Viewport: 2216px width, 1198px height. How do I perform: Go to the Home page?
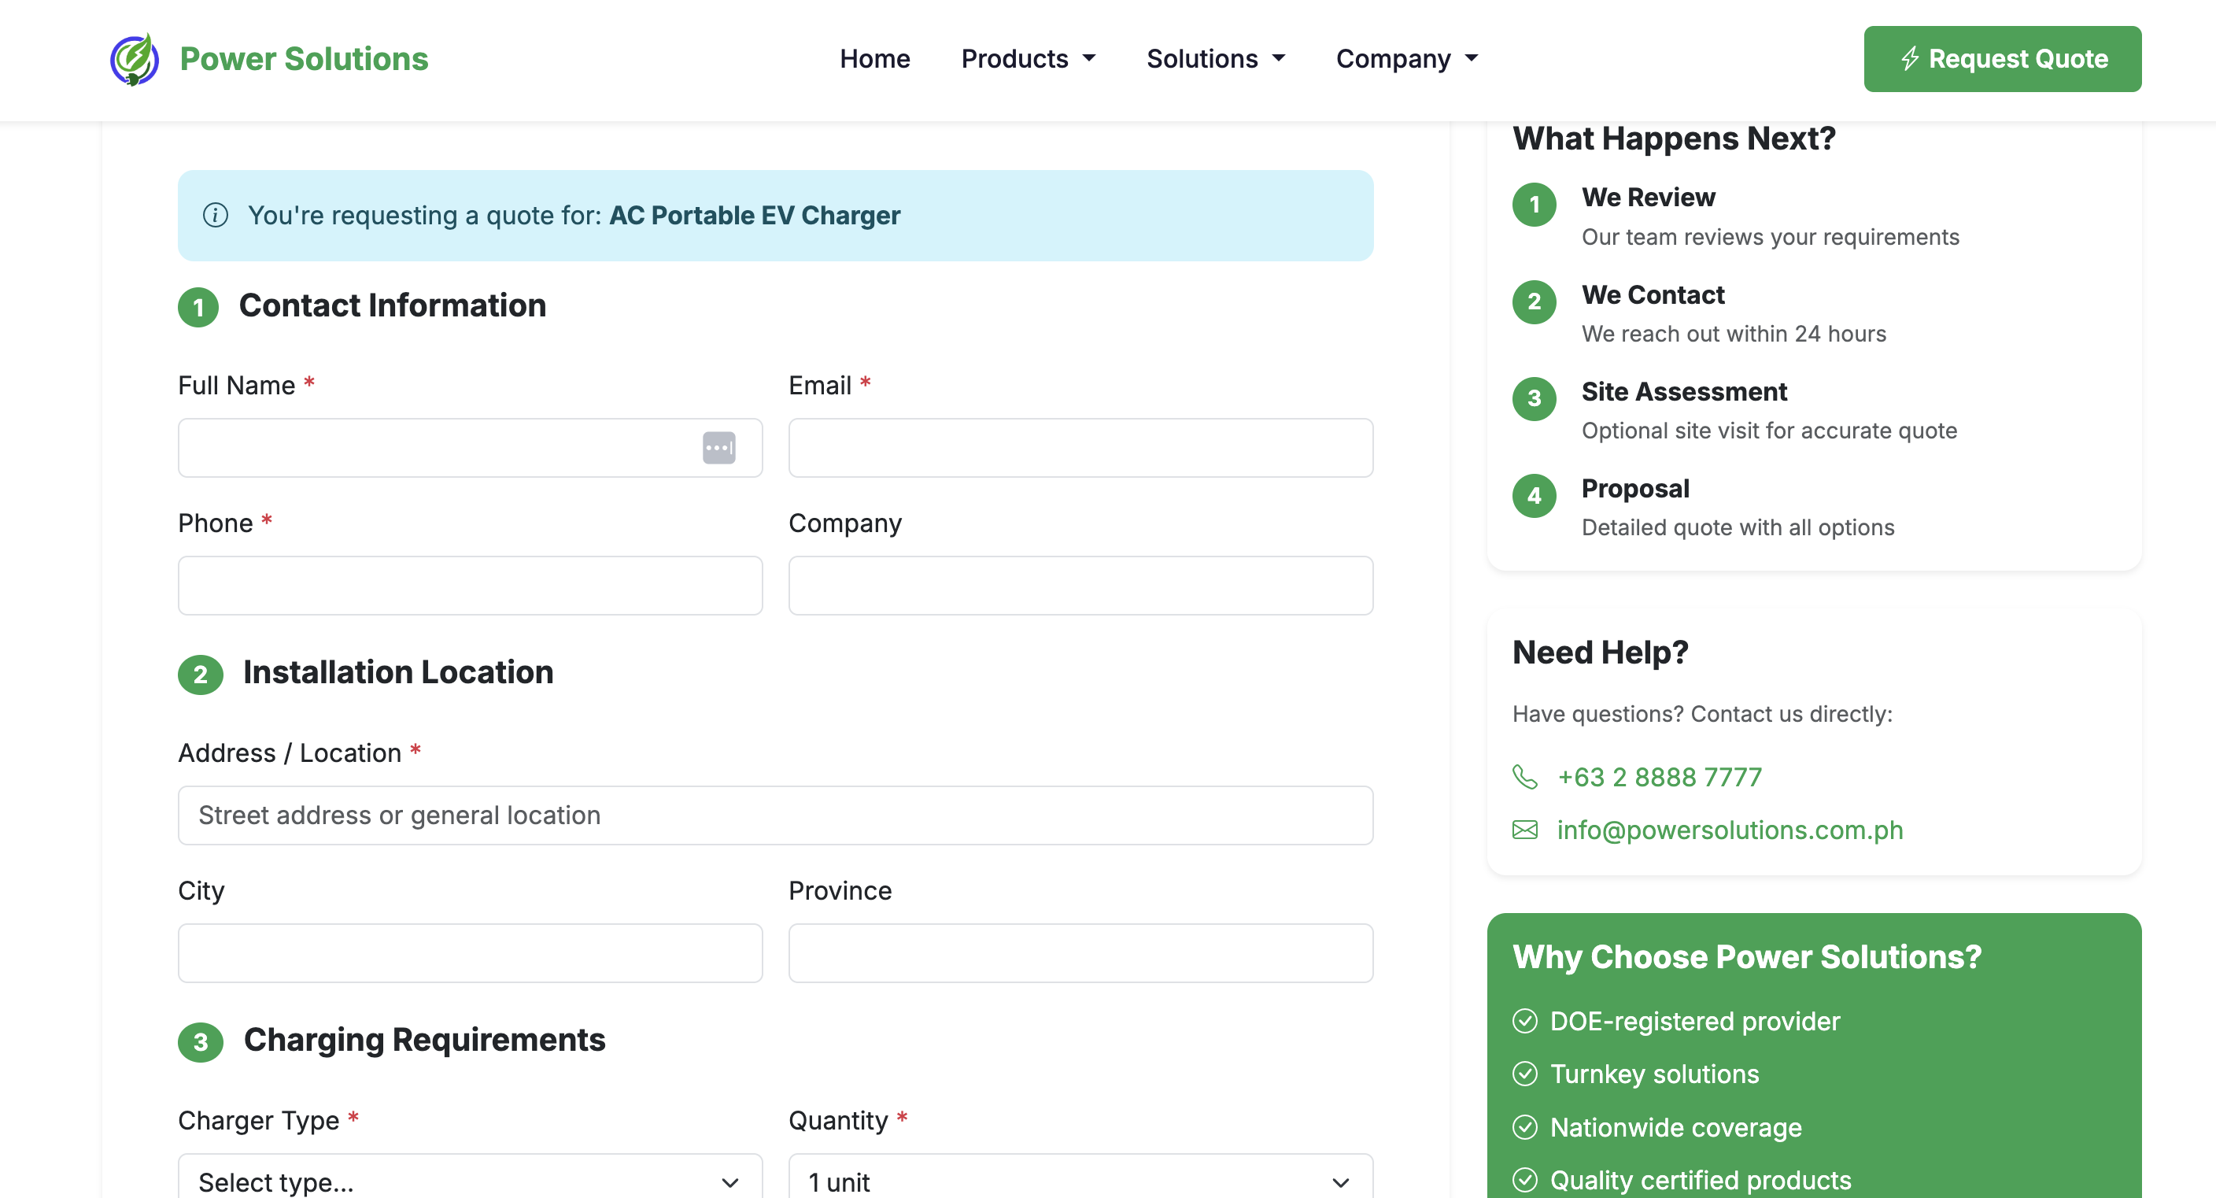pos(874,58)
